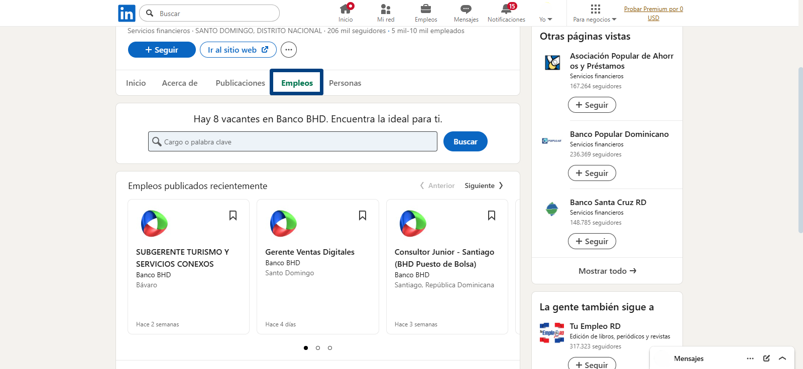803x369 pixels.
Task: Select first carousel page dot
Action: 306,348
